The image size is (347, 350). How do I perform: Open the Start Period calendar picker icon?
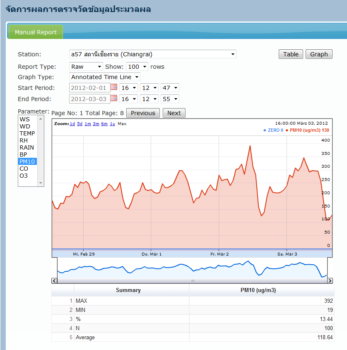point(114,87)
